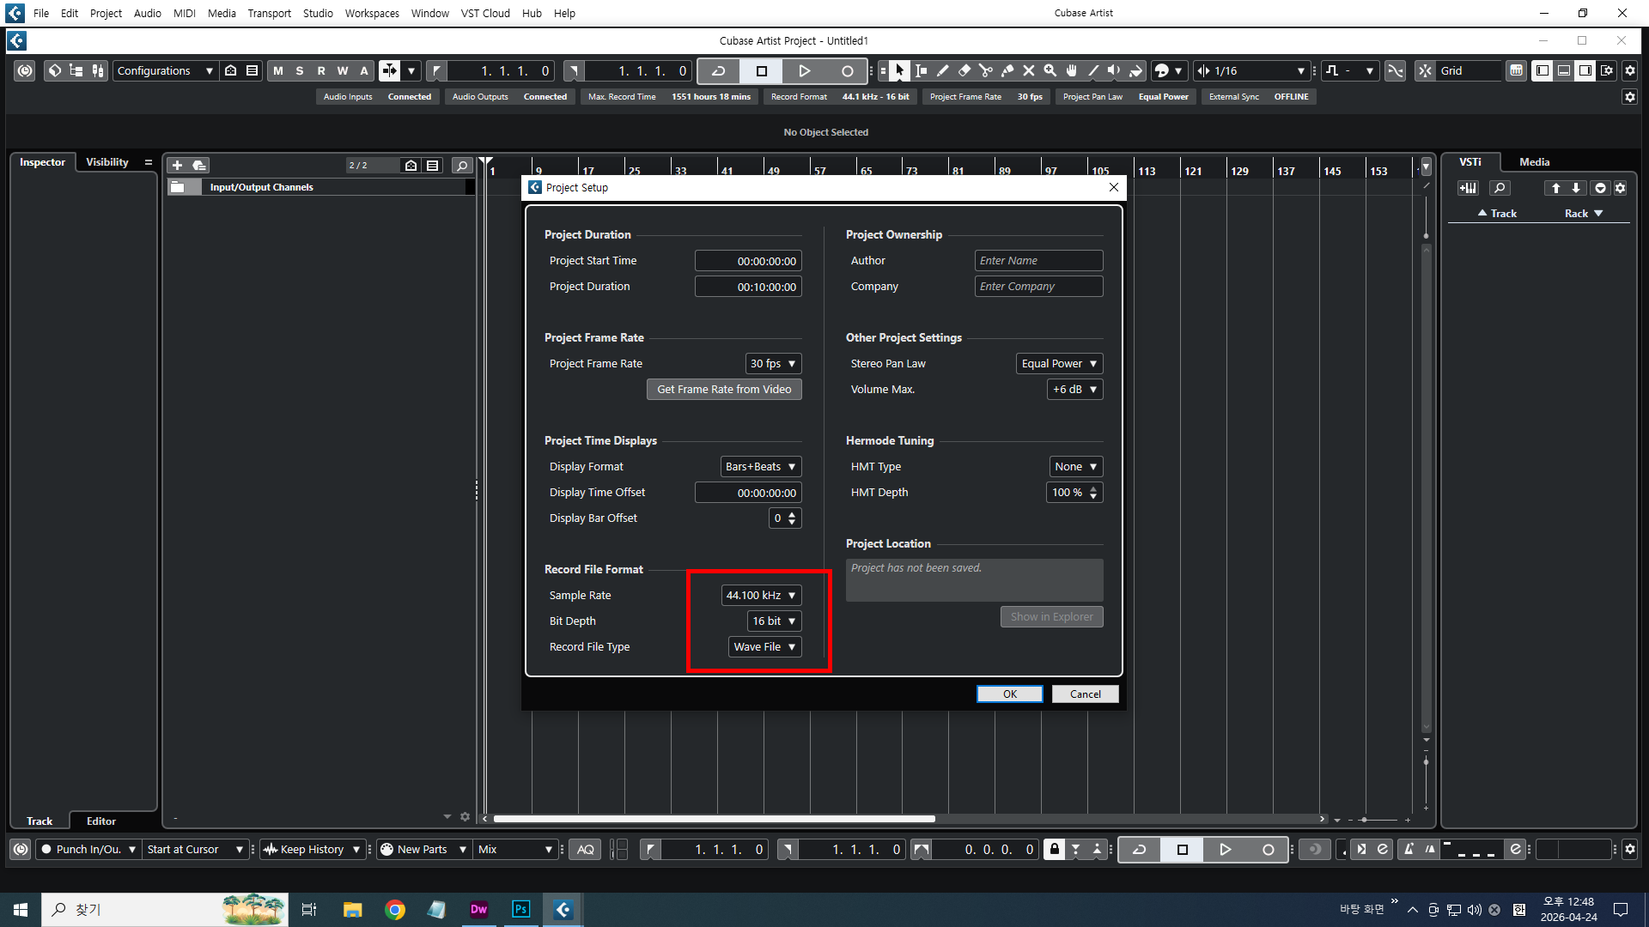Click the VSTi rack search icon
The width and height of the screenshot is (1649, 927).
(1500, 188)
